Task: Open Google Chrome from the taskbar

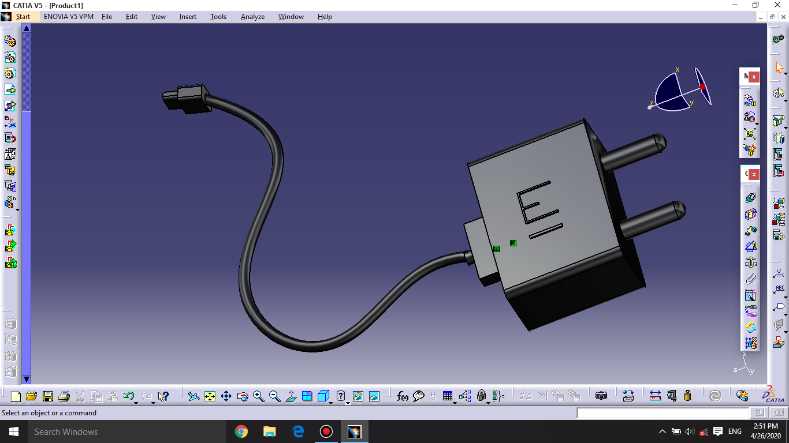Action: 241,431
